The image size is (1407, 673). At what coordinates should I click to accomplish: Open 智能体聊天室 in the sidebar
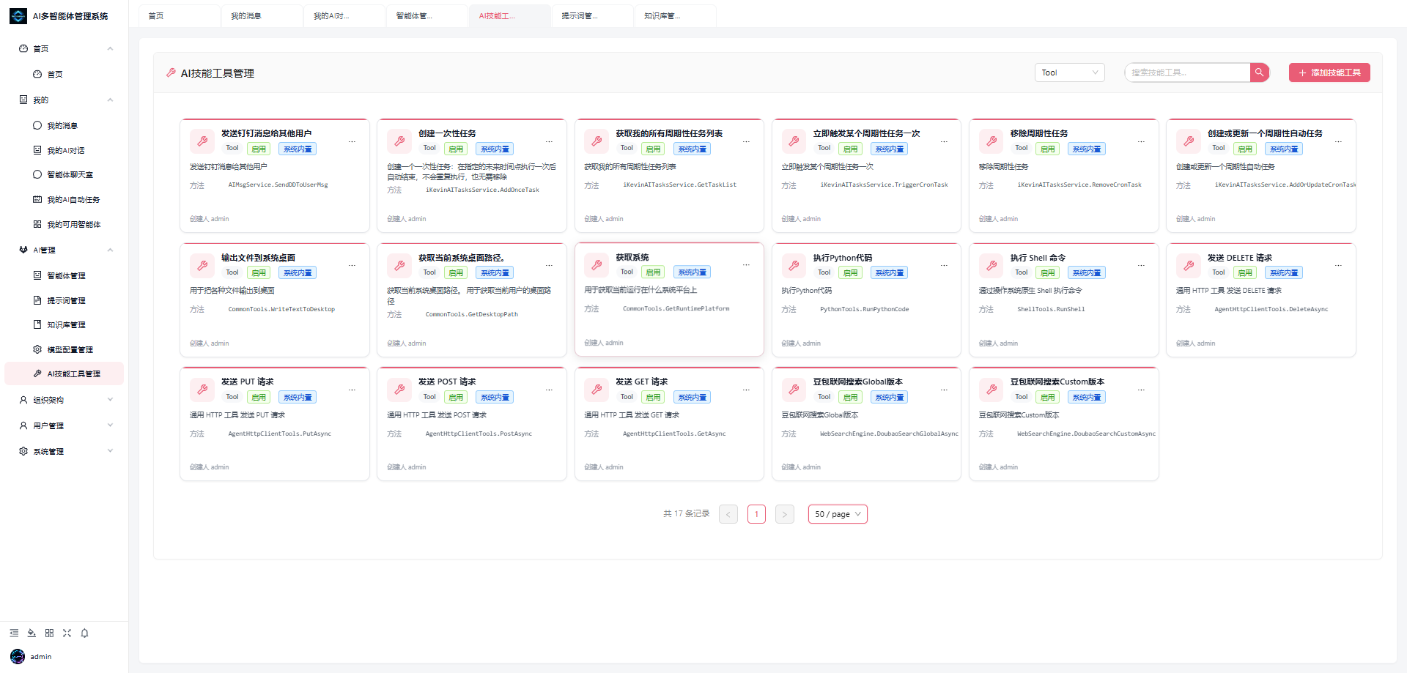[66, 174]
